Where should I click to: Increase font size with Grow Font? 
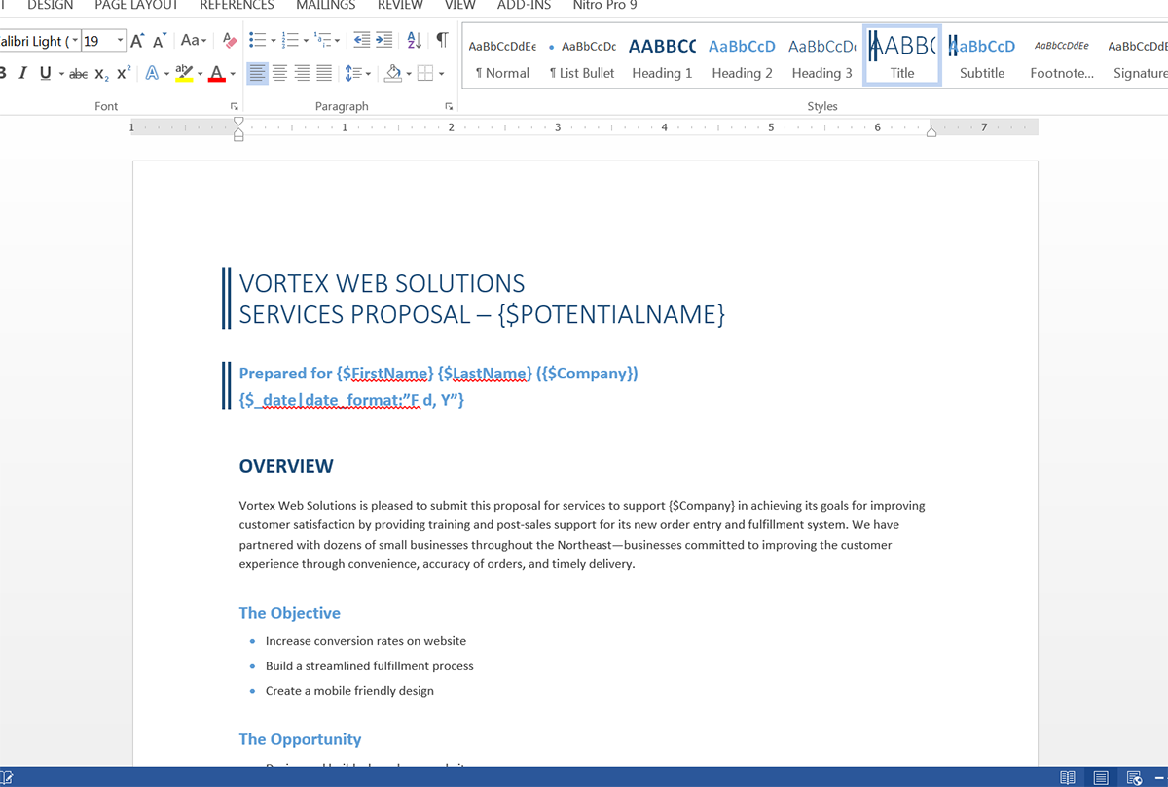138,41
